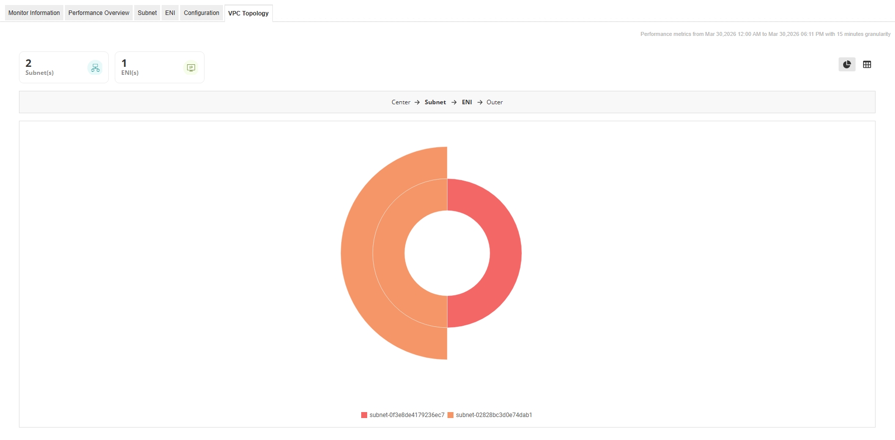
Task: Select the red subnet slice in chart
Action: click(x=505, y=253)
